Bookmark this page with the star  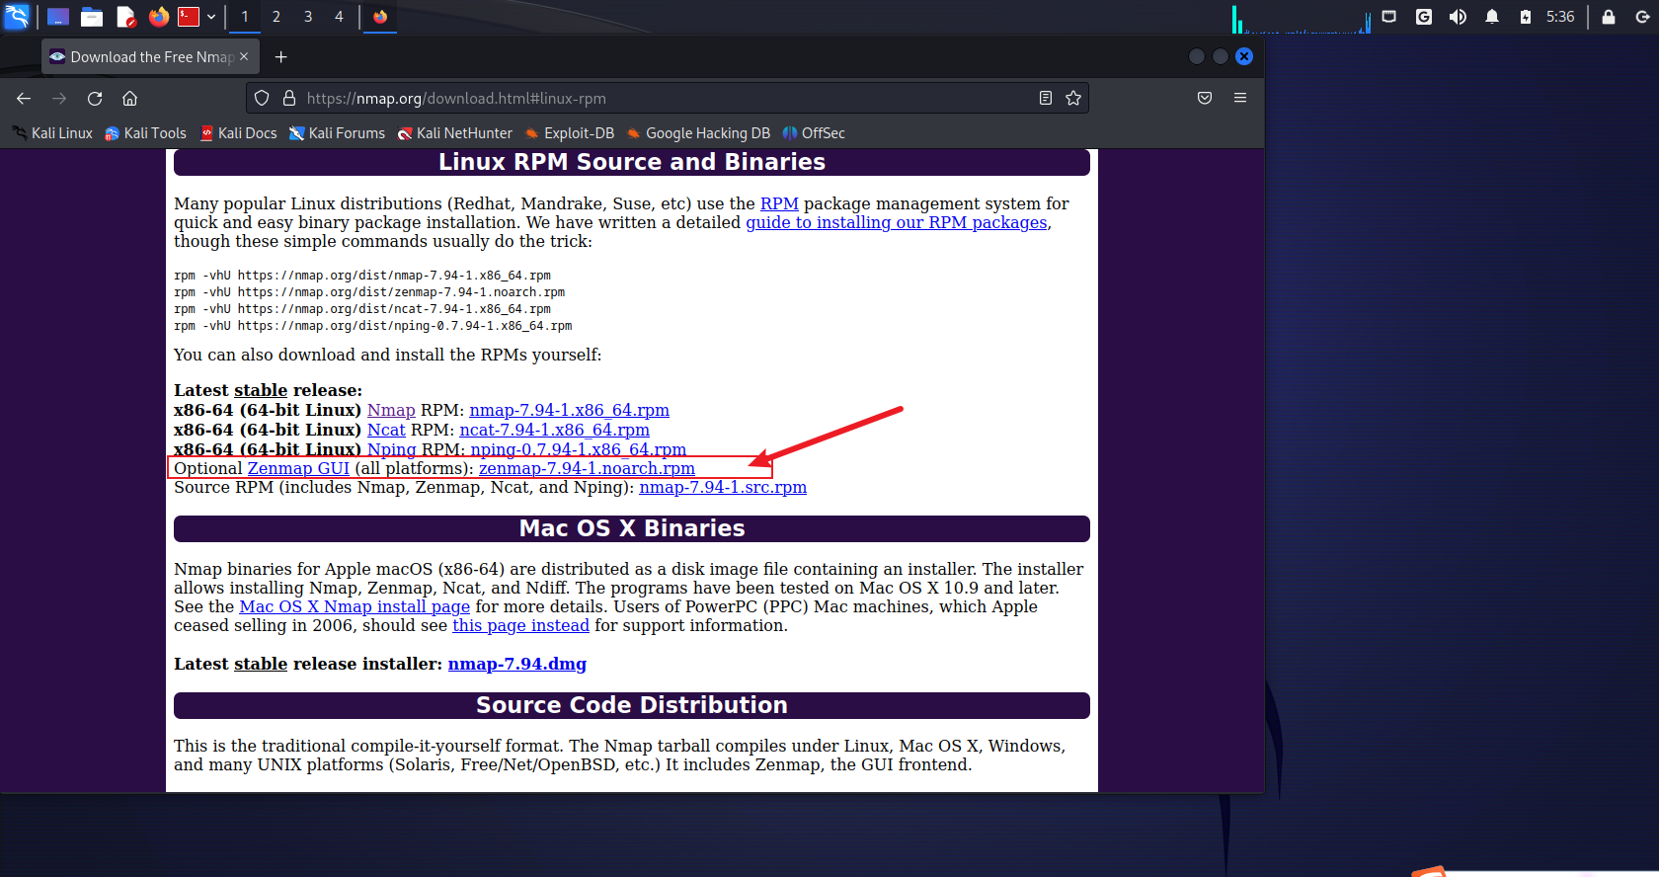(x=1073, y=98)
